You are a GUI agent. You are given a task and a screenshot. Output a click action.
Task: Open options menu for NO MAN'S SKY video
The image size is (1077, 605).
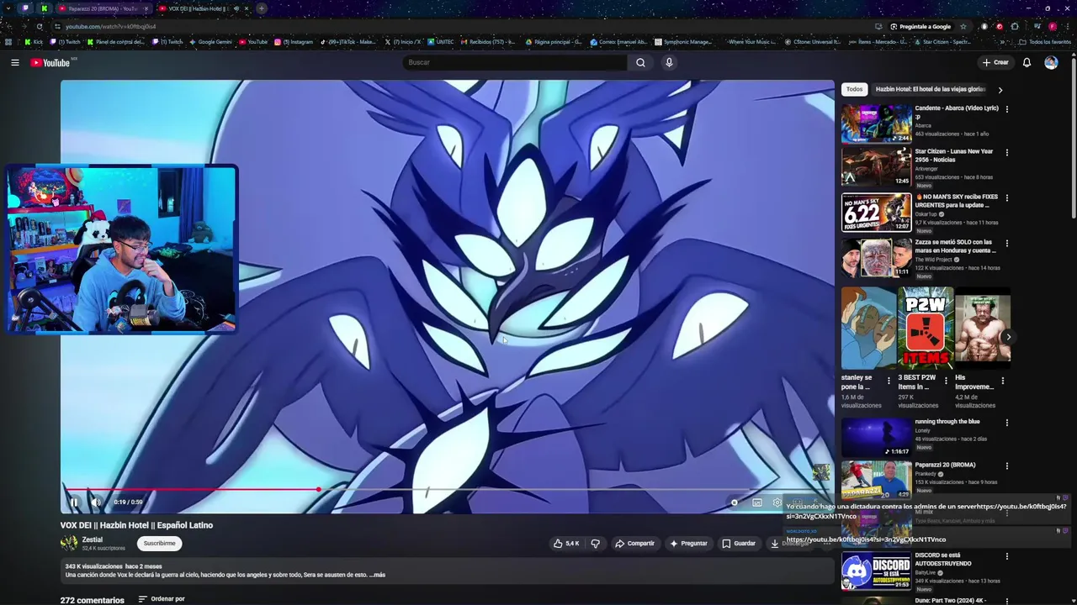click(1006, 198)
